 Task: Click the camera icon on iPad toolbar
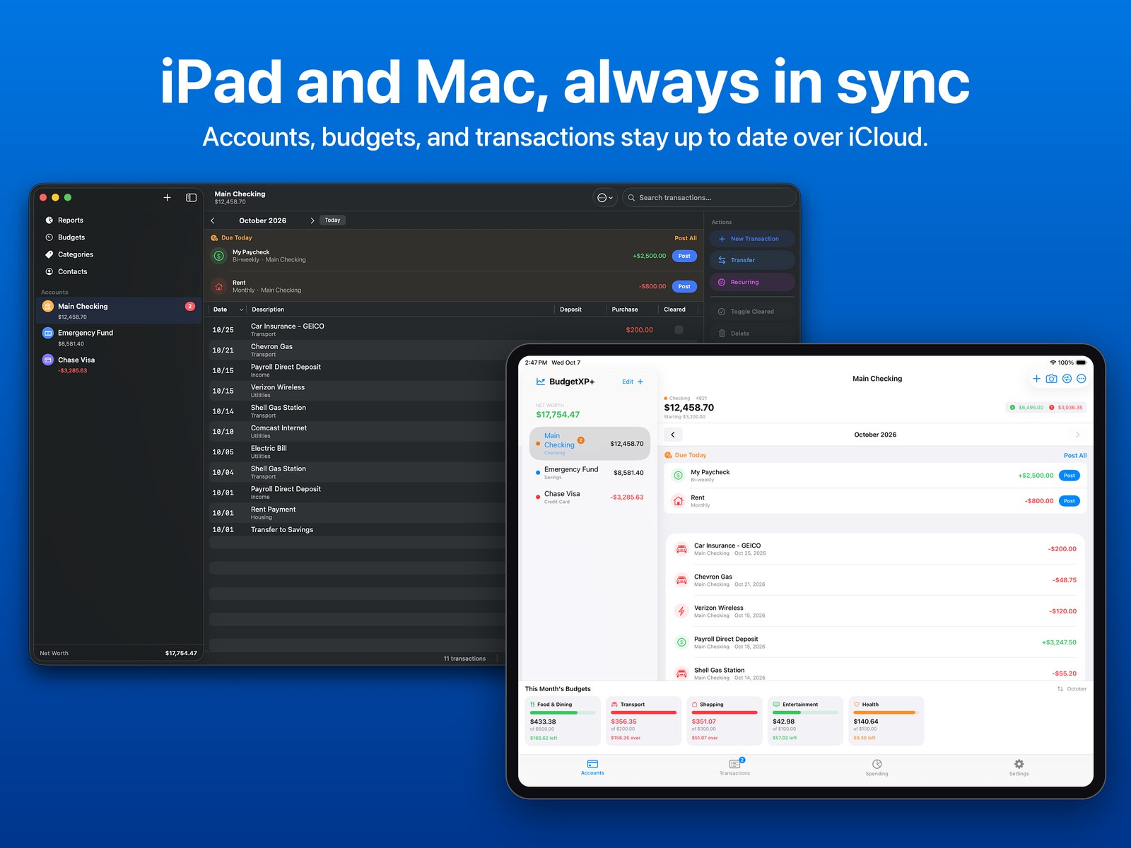[x=1052, y=379]
